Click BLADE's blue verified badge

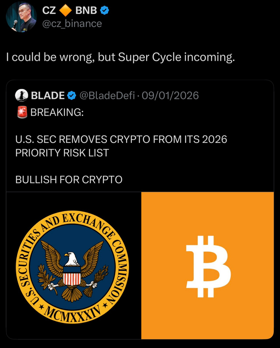coord(71,96)
